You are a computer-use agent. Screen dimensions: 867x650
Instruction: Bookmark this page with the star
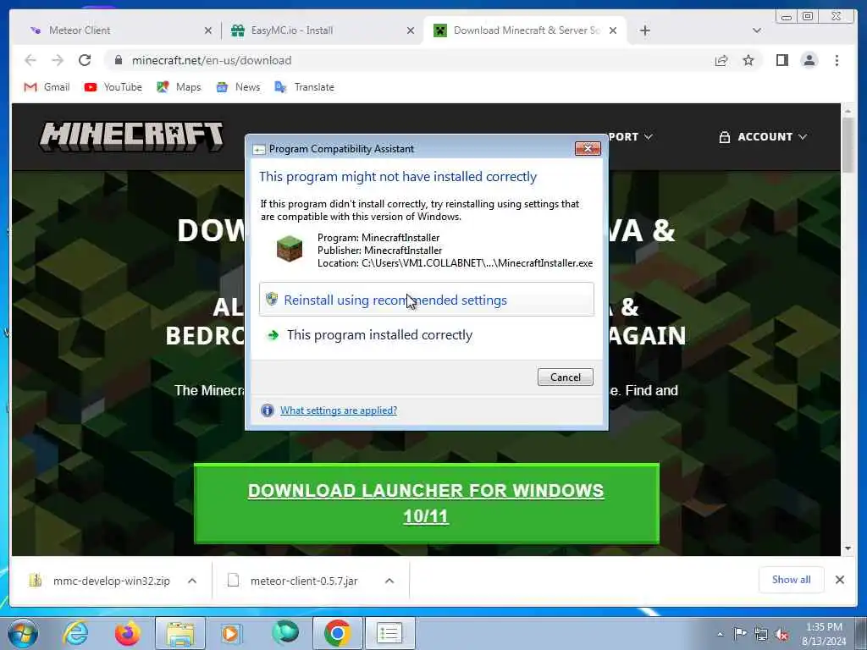(x=748, y=60)
